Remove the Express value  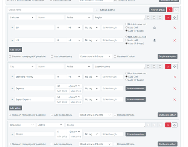click(174, 88)
